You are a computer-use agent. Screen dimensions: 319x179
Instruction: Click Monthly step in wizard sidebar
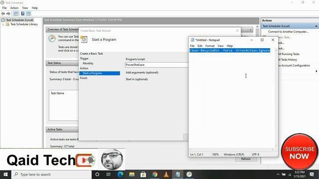(x=88, y=63)
